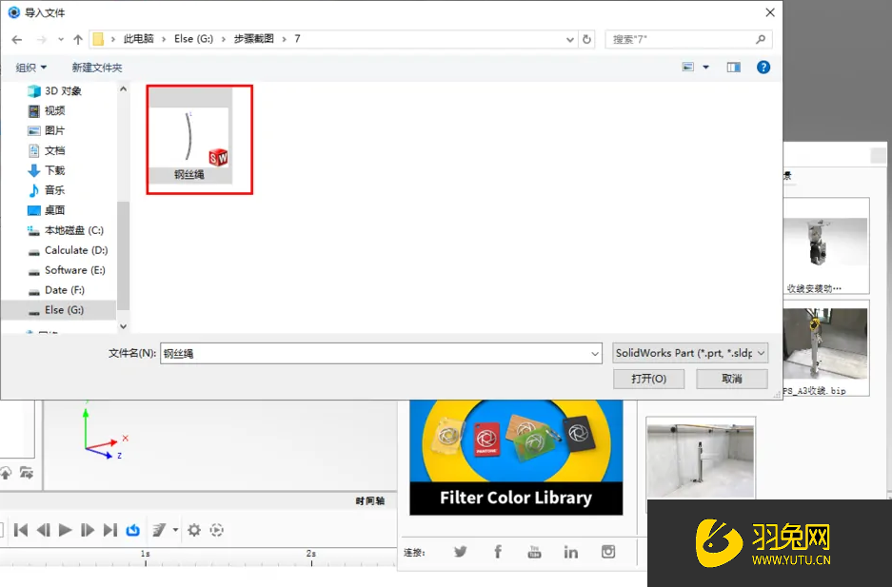Viewport: 892px width, 587px height.
Task: Click the 打开(O) button
Action: click(648, 378)
